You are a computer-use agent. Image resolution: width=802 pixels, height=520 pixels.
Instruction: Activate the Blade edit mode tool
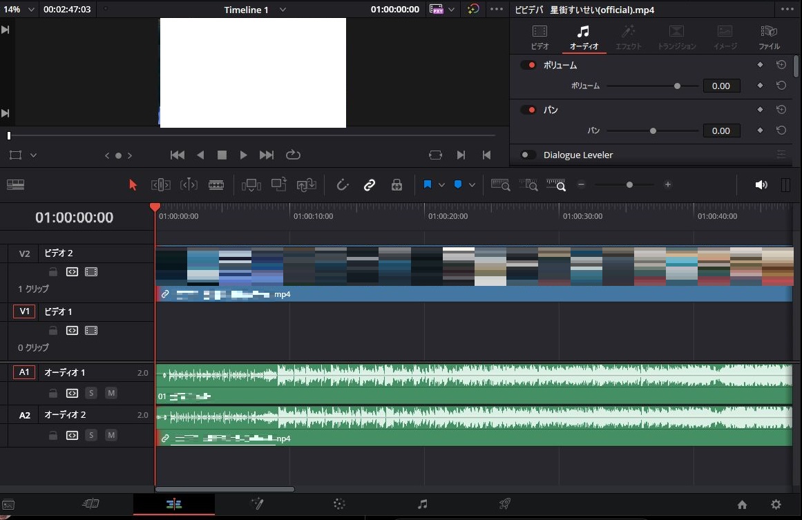click(216, 185)
